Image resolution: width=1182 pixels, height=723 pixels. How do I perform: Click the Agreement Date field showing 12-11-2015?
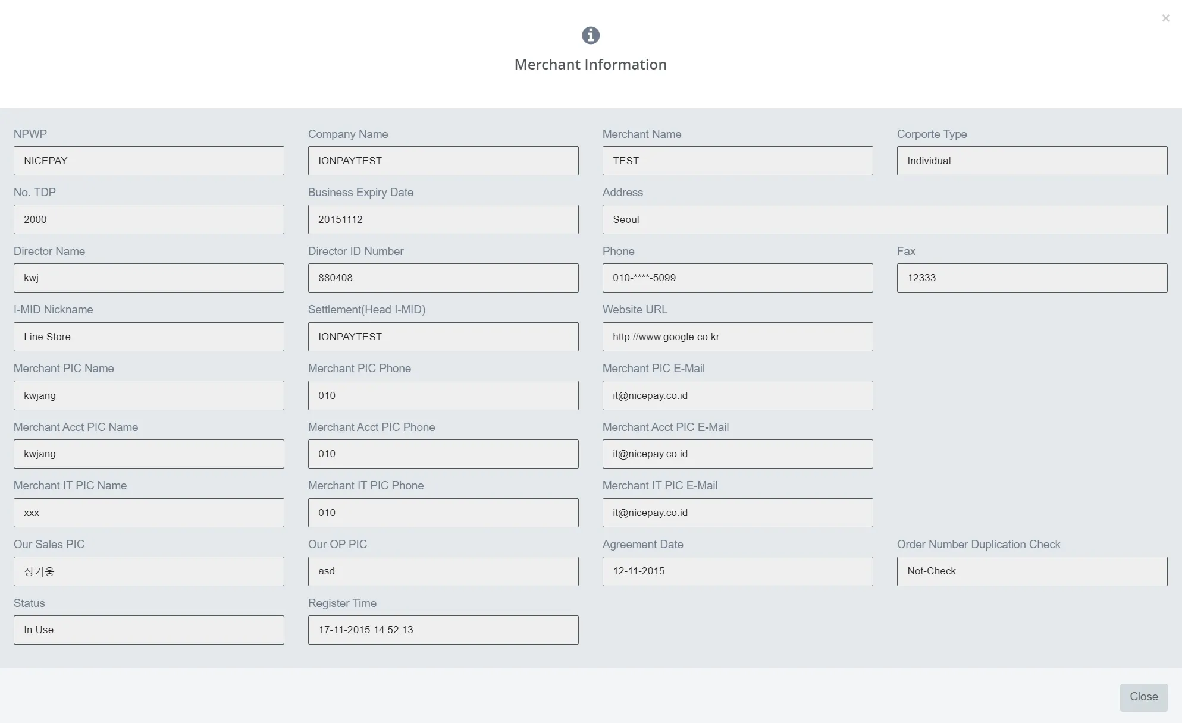738,571
